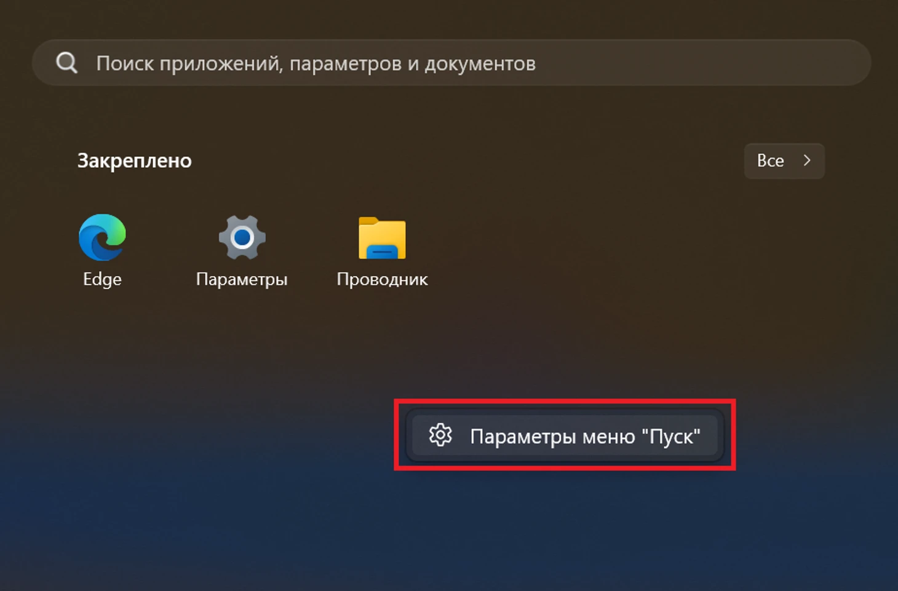Click the Проводник label under the folder

tap(382, 279)
